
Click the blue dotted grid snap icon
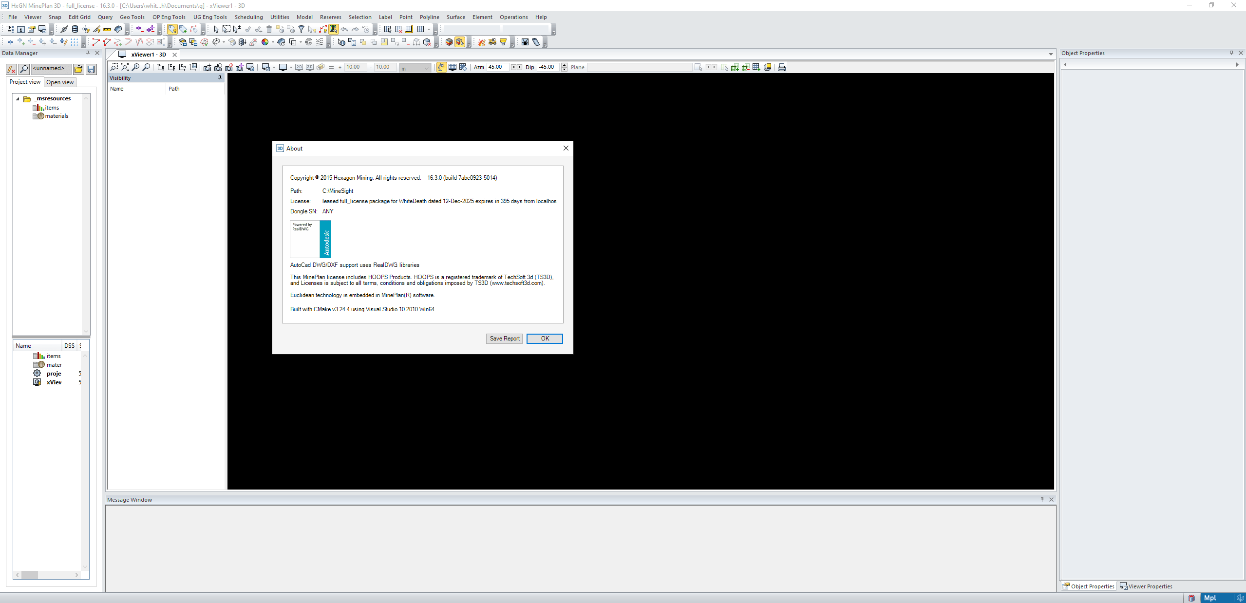pos(74,42)
